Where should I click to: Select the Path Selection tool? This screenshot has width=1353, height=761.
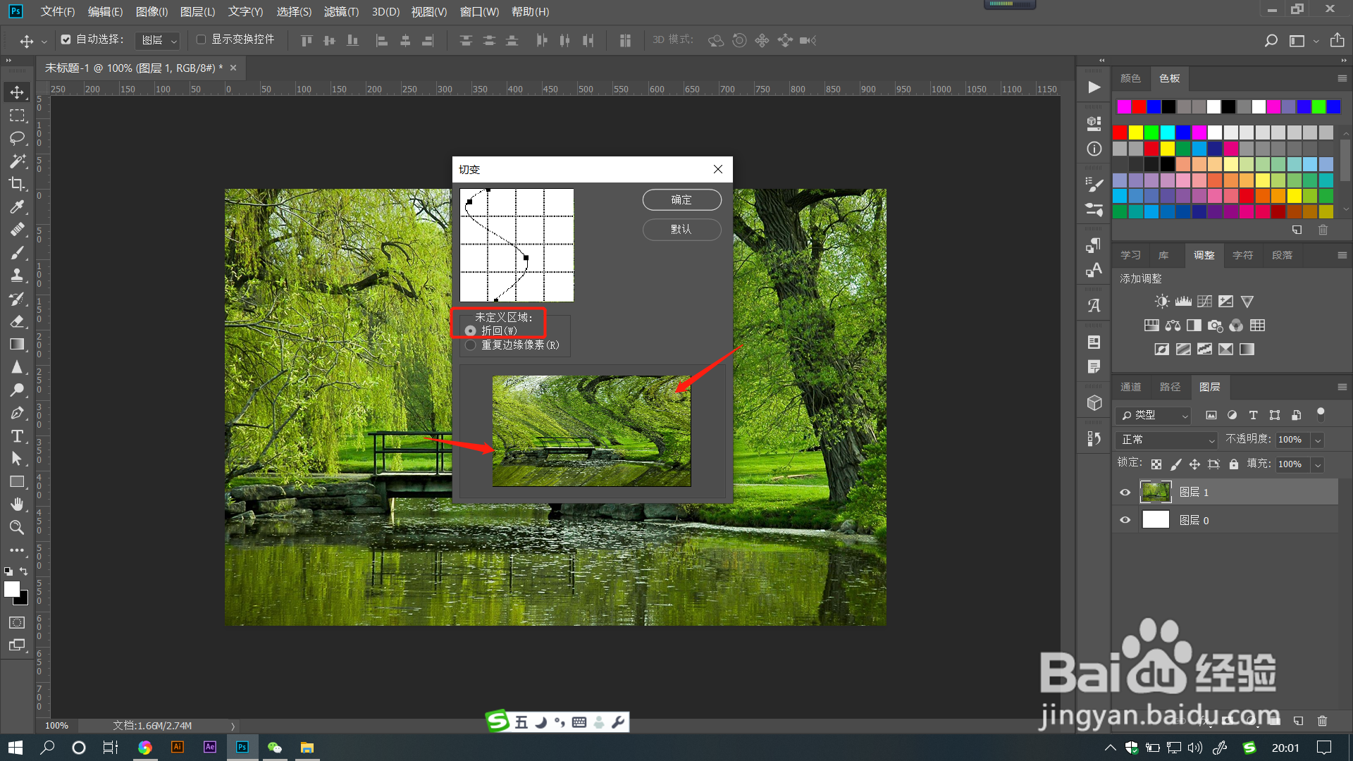coord(17,459)
